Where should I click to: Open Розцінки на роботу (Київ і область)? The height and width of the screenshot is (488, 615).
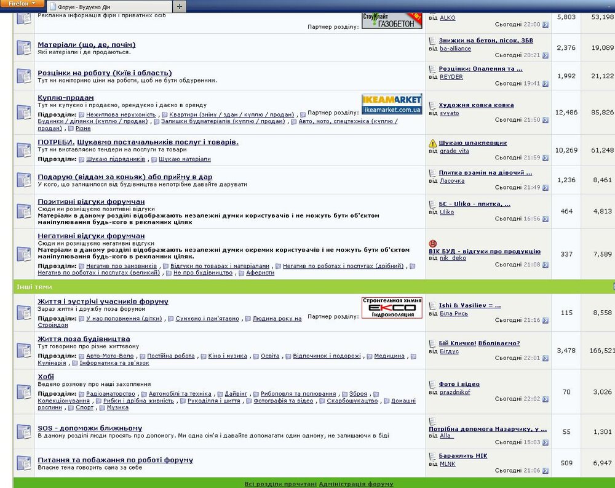point(105,73)
